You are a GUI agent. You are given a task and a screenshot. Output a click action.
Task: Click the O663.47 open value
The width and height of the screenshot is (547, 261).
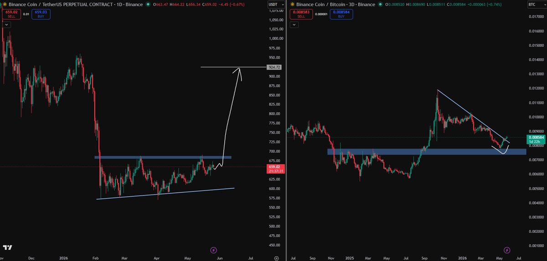(x=161, y=5)
